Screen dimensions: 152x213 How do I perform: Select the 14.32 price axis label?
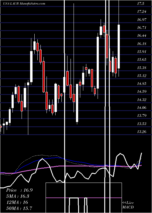pos(142,100)
